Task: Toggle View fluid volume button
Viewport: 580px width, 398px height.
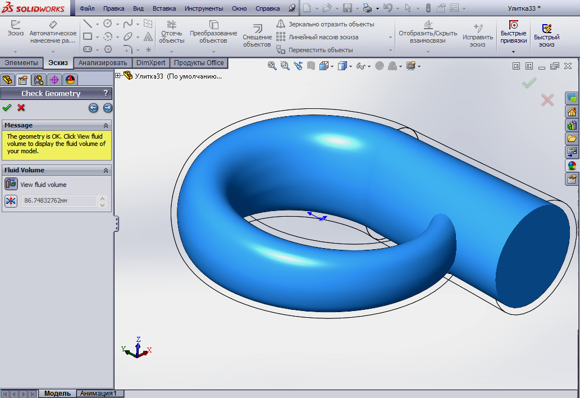Action: (11, 184)
